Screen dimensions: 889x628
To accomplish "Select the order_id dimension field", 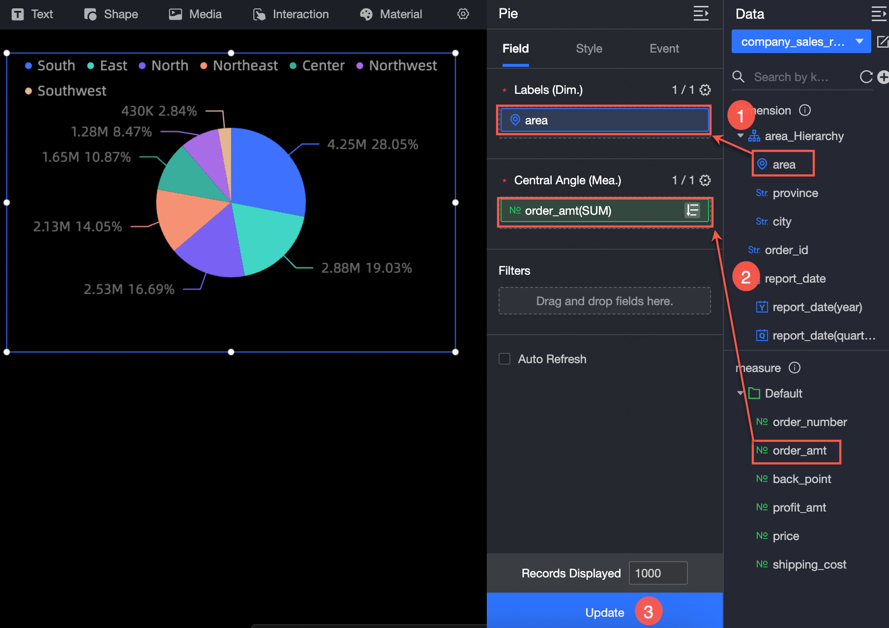I will click(x=778, y=250).
